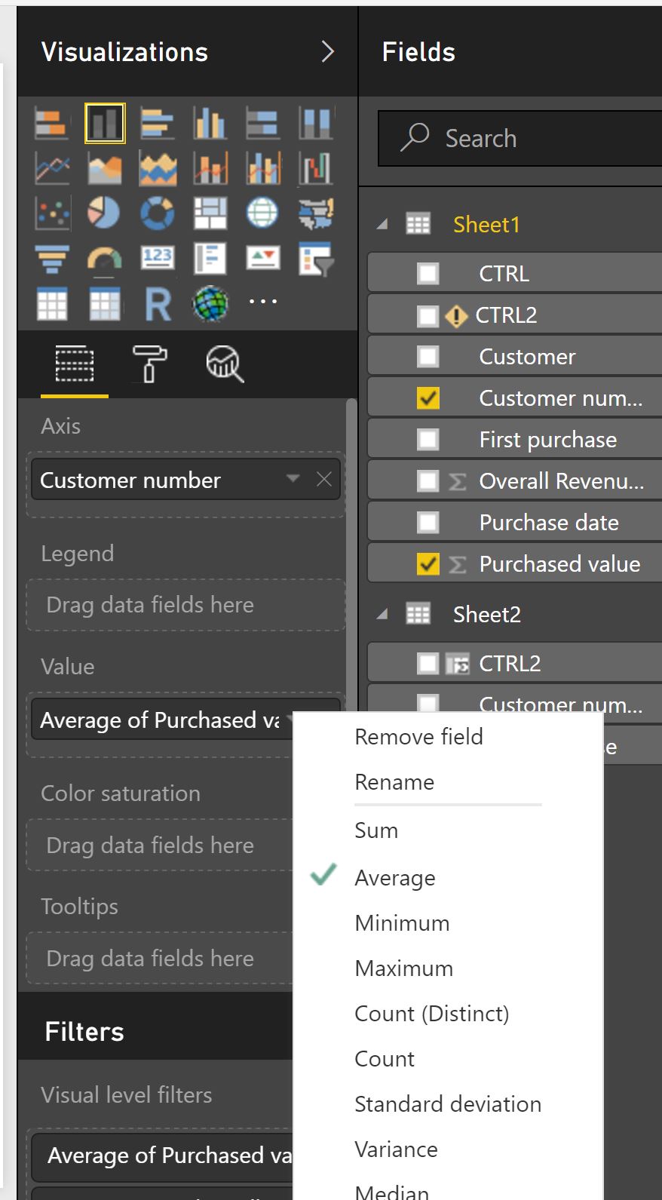Screen dimensions: 662x1200
Task: Remove Customer number from Axis
Action: (324, 479)
